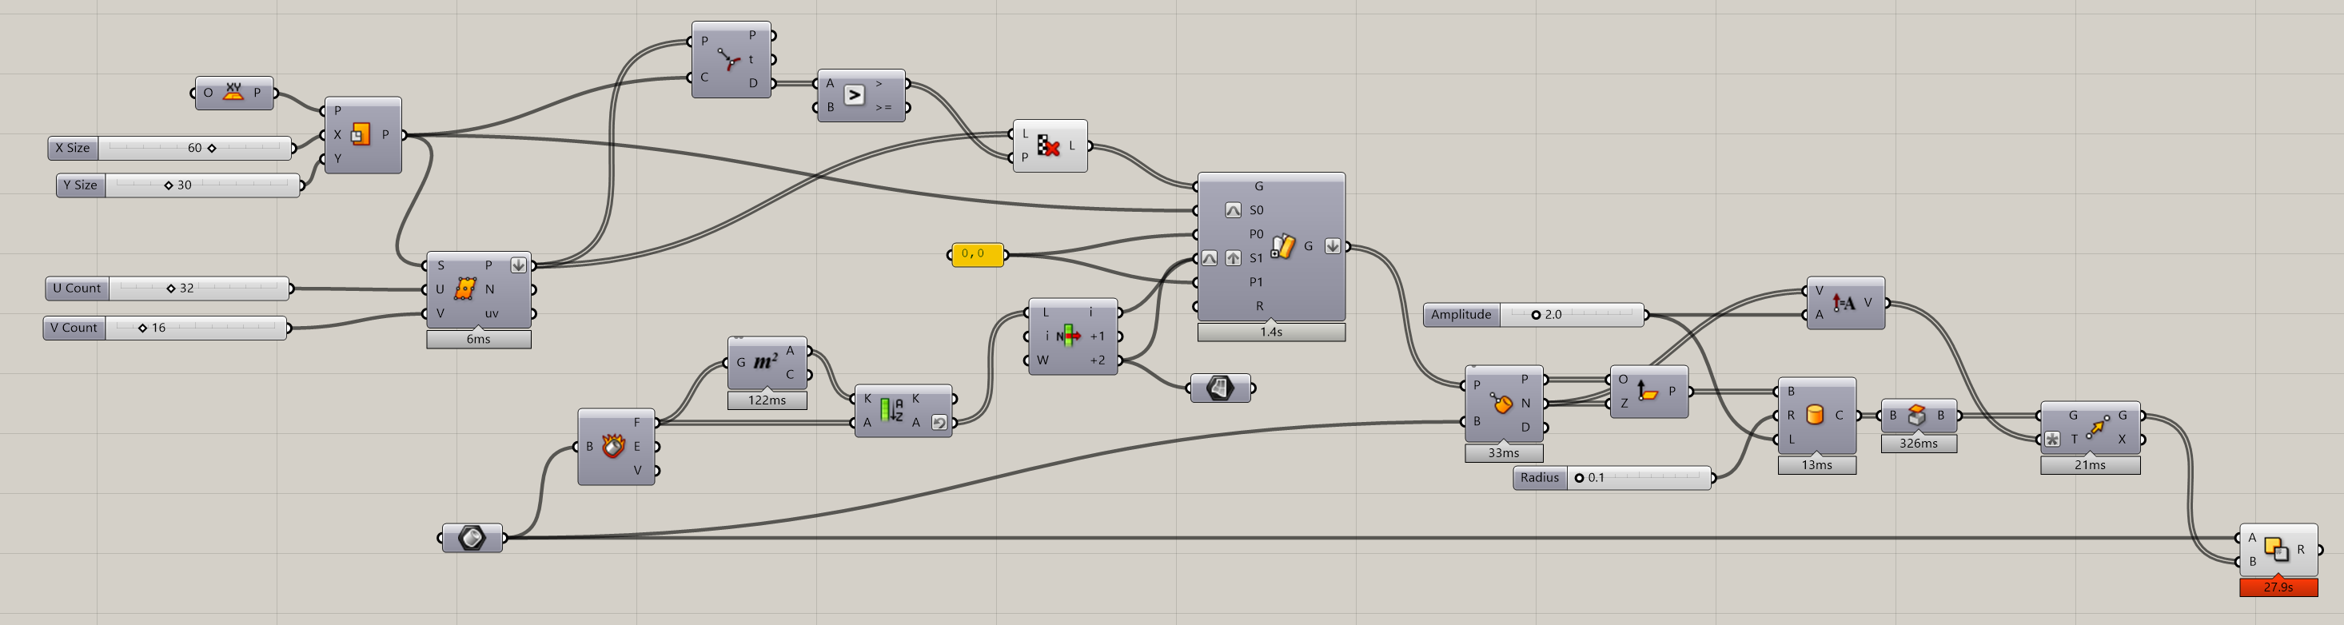Click the Amplitude slider name label
This screenshot has height=625, width=2344.
pos(1461,315)
